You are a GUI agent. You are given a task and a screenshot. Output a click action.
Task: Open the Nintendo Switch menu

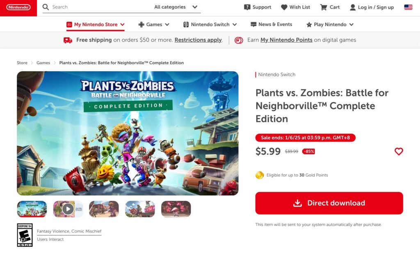210,25
